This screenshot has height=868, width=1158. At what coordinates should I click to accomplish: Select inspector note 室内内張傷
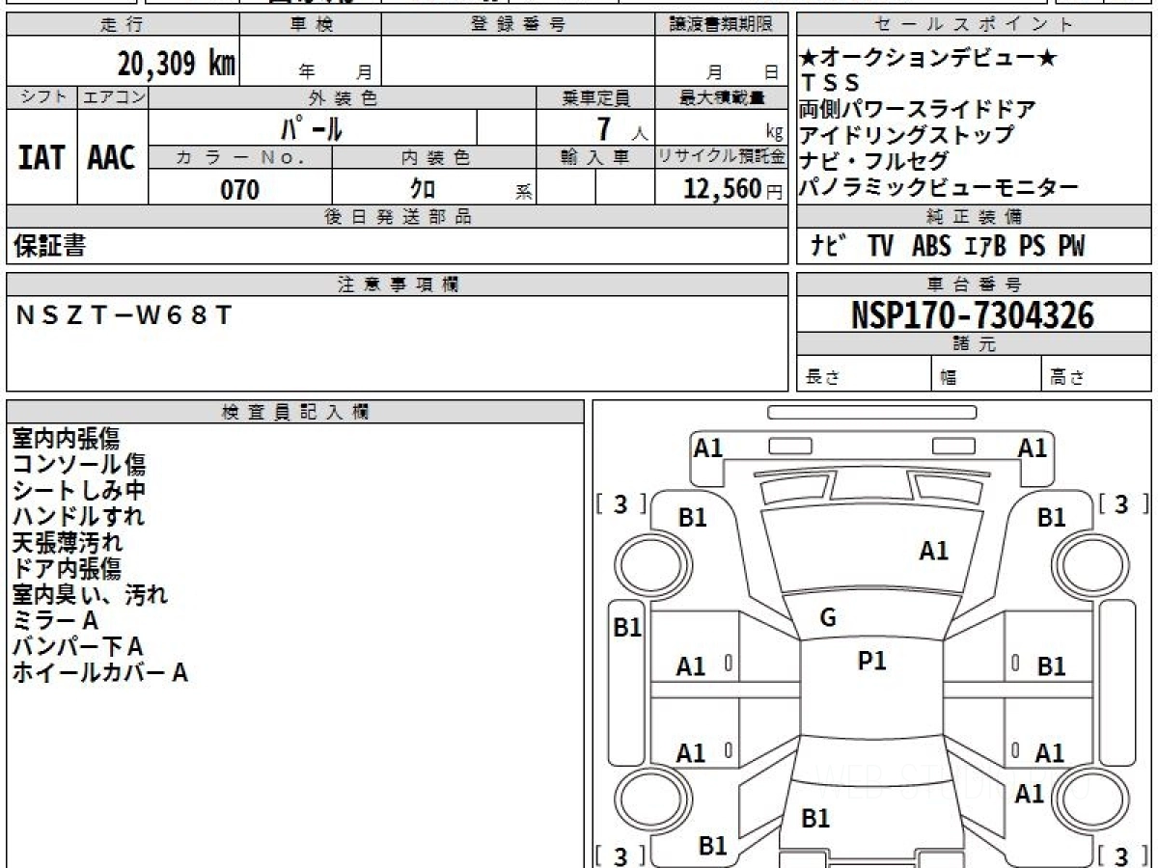click(x=66, y=439)
